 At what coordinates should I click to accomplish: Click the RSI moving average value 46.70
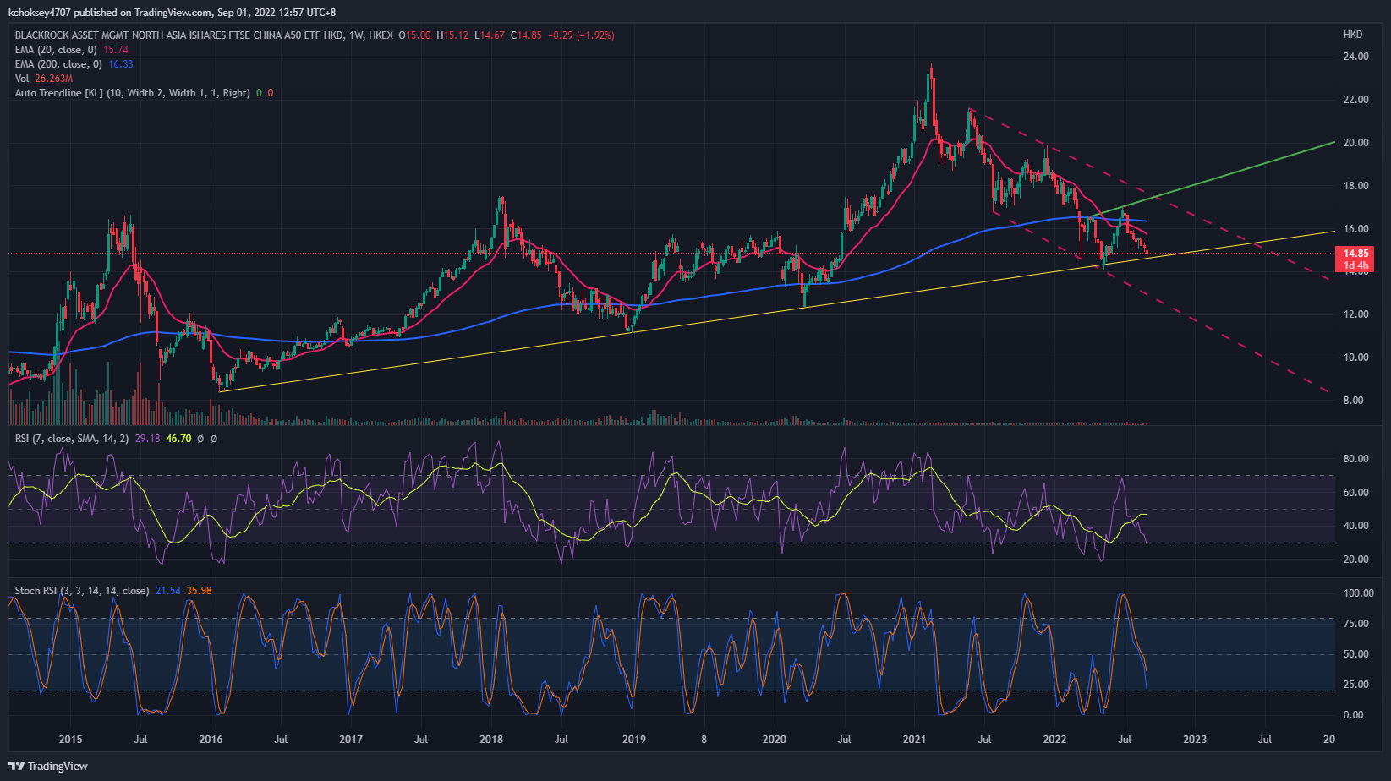178,439
